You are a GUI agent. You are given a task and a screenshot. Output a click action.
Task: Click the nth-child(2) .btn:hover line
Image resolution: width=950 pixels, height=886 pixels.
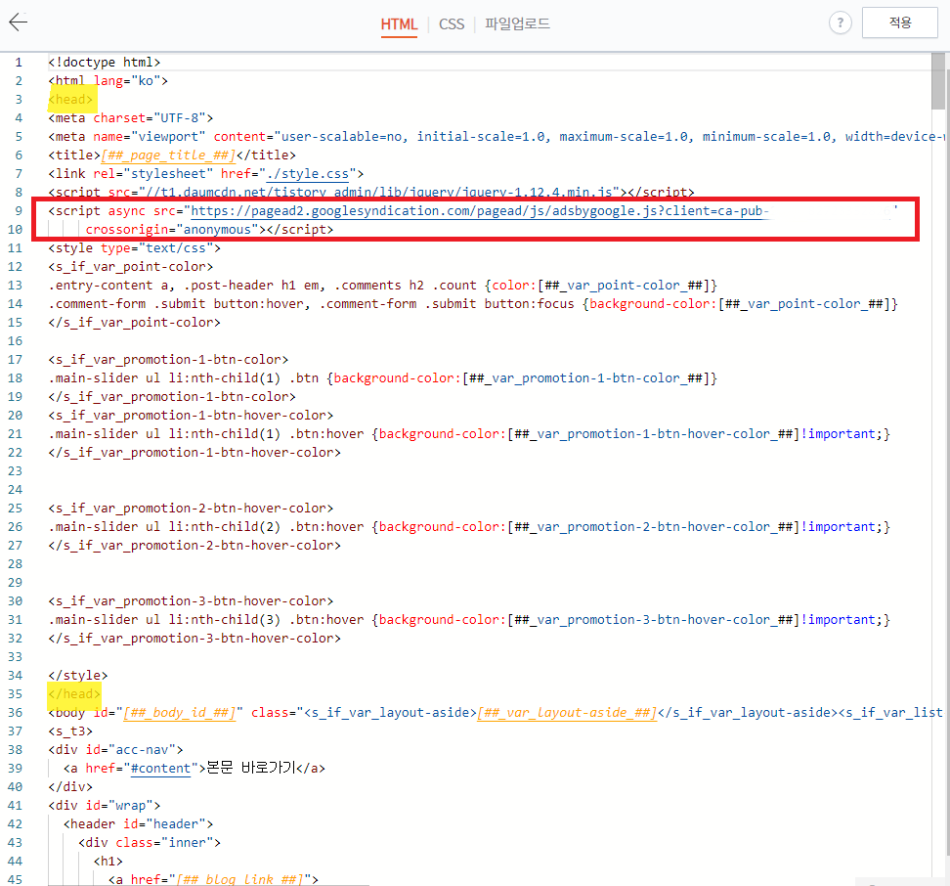[x=469, y=527]
